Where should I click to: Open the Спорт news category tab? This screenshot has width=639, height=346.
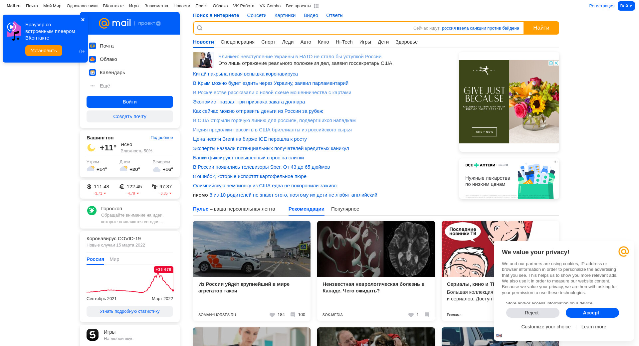[x=268, y=42]
